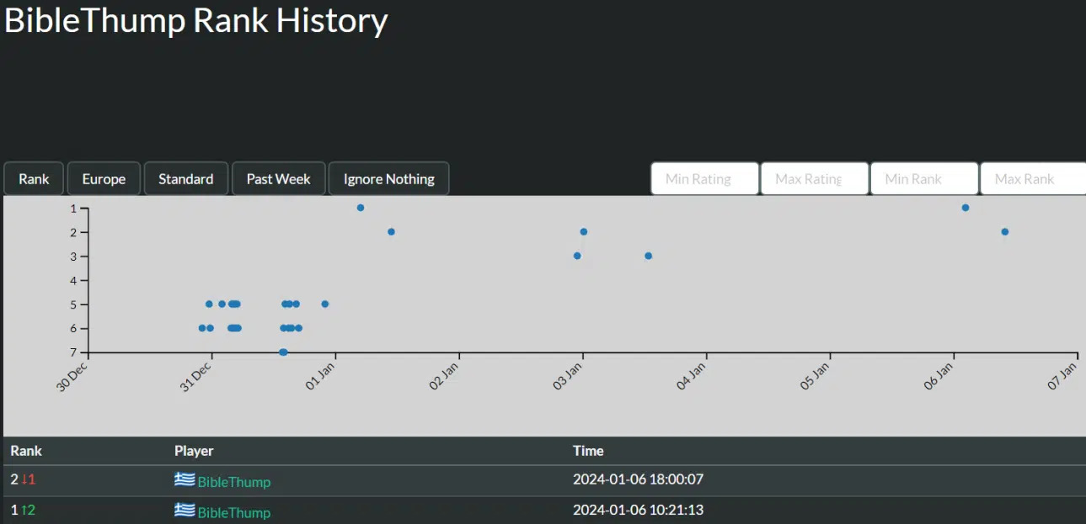Focus the Min Rating input field
The width and height of the screenshot is (1086, 524).
coord(704,178)
